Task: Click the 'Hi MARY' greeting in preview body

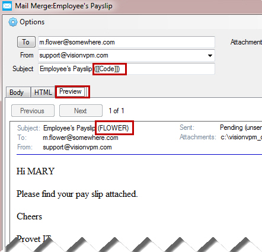Action: pos(36,171)
